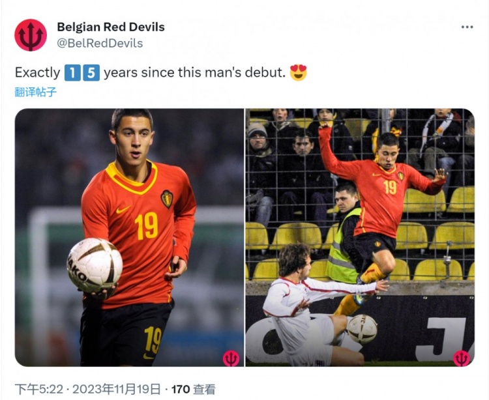Screen dimensions: 489x400
Task: Open the three-dot more options menu
Action: click(x=467, y=27)
